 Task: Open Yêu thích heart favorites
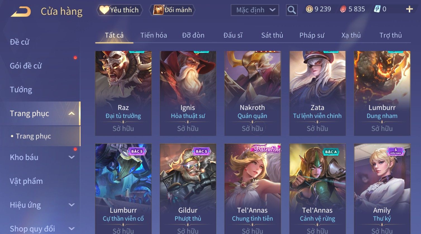pos(120,10)
